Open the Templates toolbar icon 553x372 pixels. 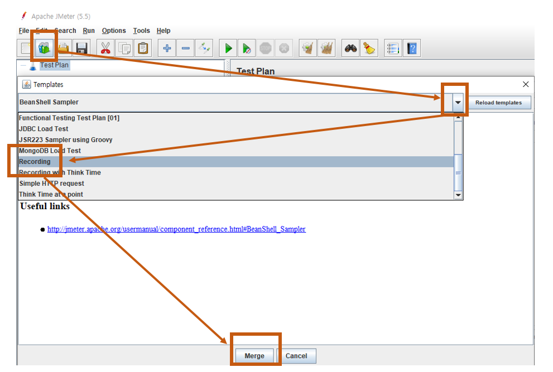45,48
